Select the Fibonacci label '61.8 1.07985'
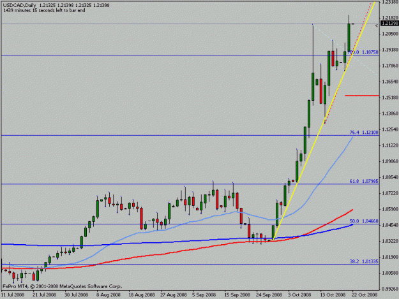 click(364, 181)
